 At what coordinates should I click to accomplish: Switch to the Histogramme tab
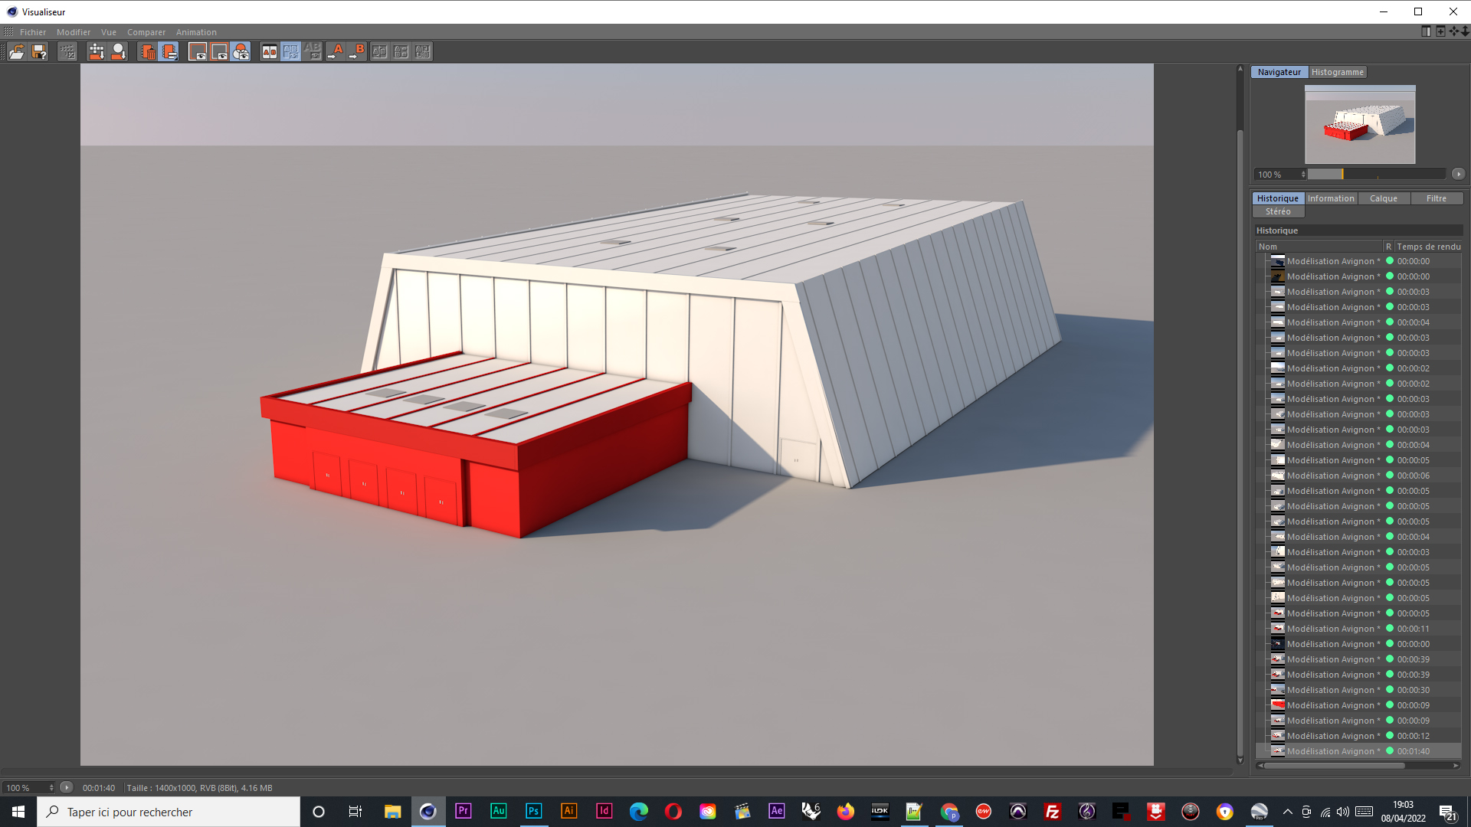[1337, 72]
